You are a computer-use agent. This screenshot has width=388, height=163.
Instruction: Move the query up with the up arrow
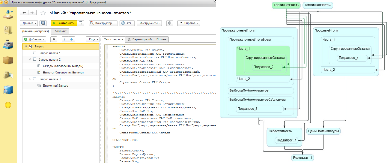65,39
